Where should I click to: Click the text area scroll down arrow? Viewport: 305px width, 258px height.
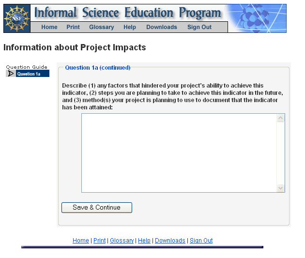click(x=281, y=188)
